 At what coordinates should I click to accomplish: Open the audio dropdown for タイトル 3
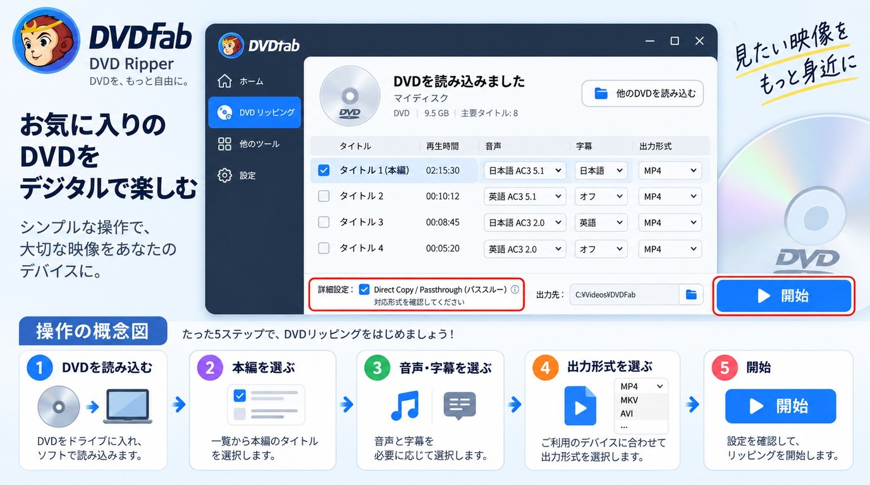[525, 222]
